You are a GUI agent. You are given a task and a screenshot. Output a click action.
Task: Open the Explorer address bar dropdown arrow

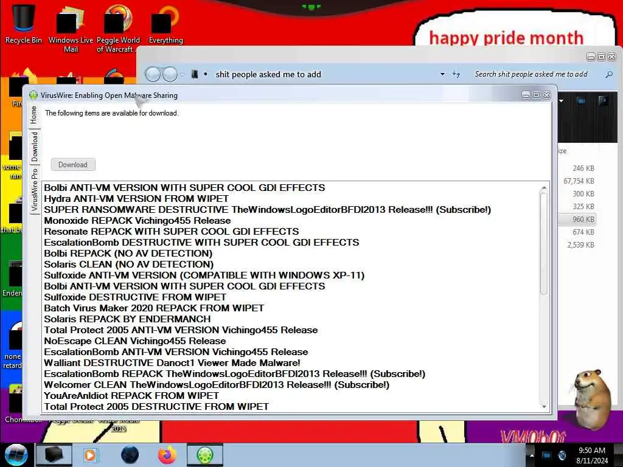pyautogui.click(x=442, y=74)
